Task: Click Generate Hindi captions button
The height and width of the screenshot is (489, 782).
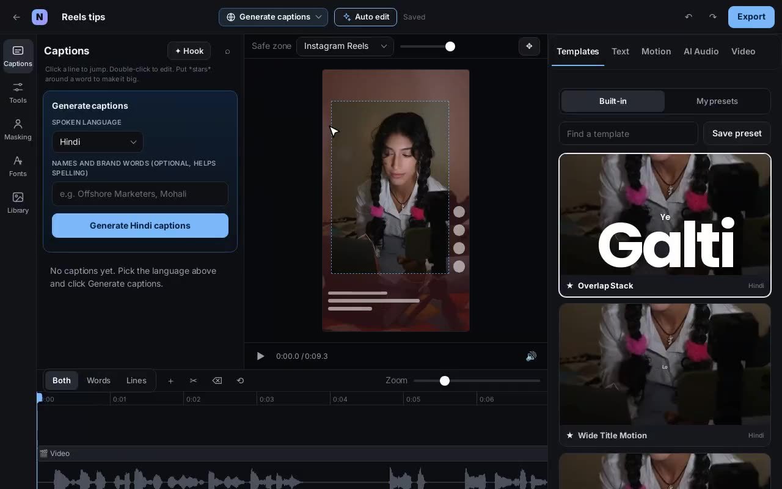Action: point(140,226)
